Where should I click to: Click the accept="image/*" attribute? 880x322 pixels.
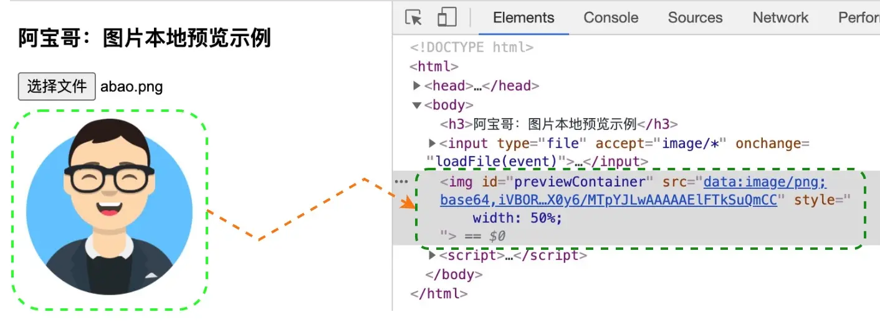(661, 144)
